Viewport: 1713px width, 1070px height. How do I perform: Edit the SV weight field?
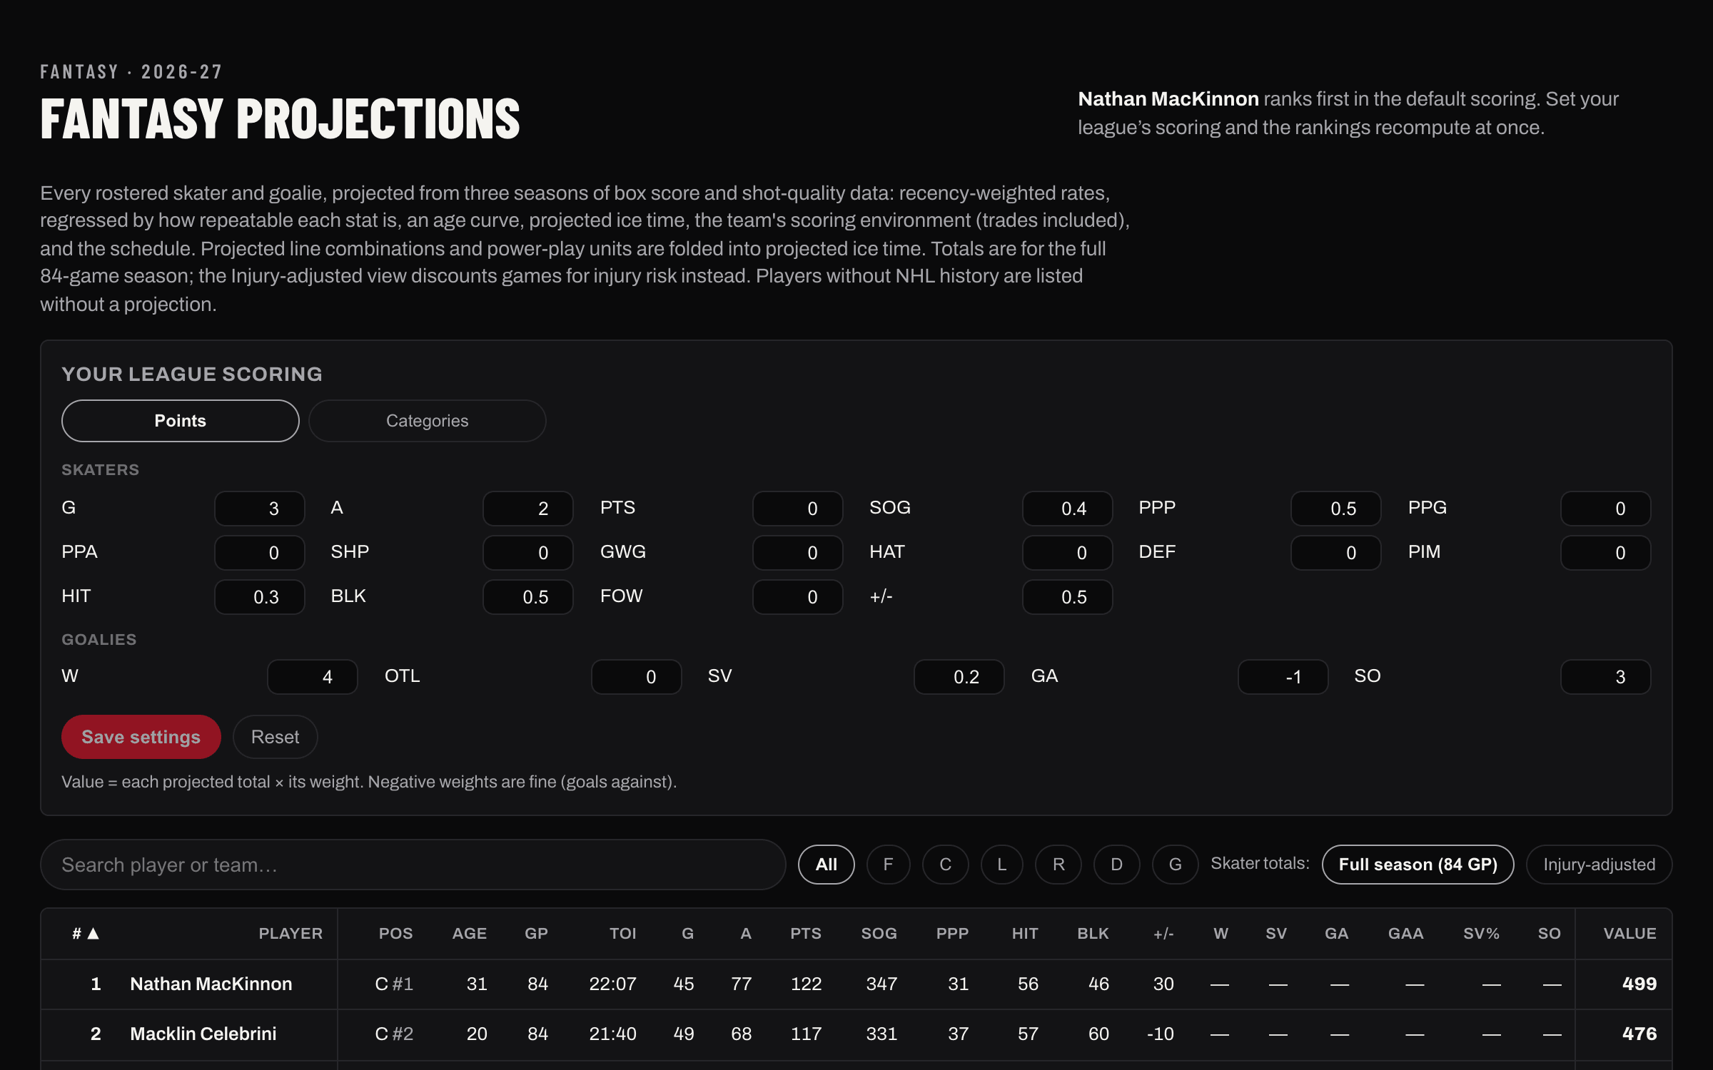[x=959, y=677]
